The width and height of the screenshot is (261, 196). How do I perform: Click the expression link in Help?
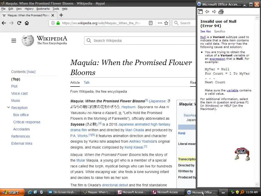point(217,59)
